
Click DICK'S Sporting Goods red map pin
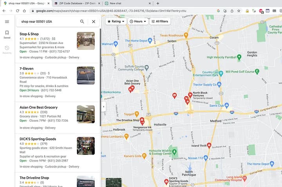pos(166,182)
